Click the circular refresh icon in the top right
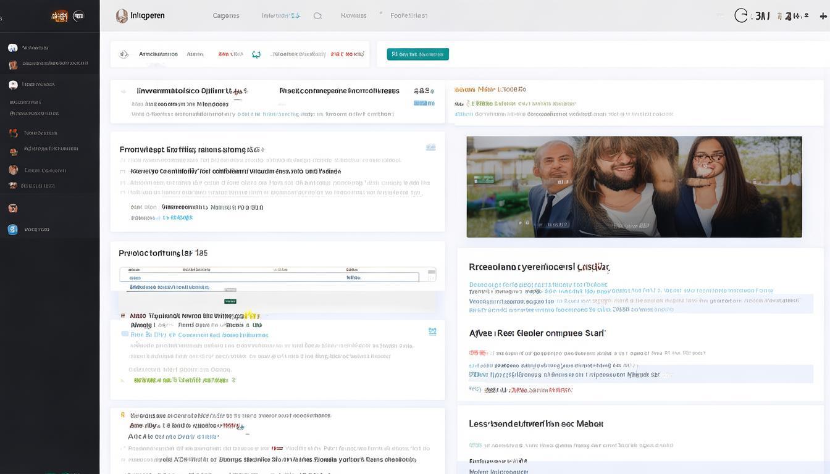The image size is (830, 474). [741, 16]
